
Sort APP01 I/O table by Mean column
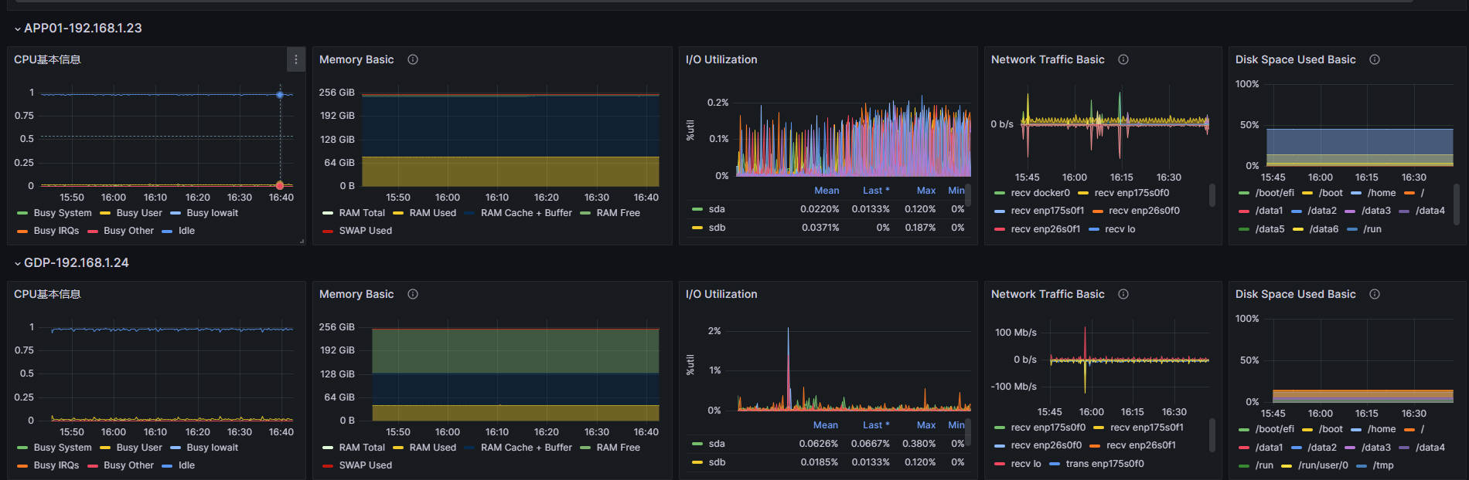(x=827, y=191)
